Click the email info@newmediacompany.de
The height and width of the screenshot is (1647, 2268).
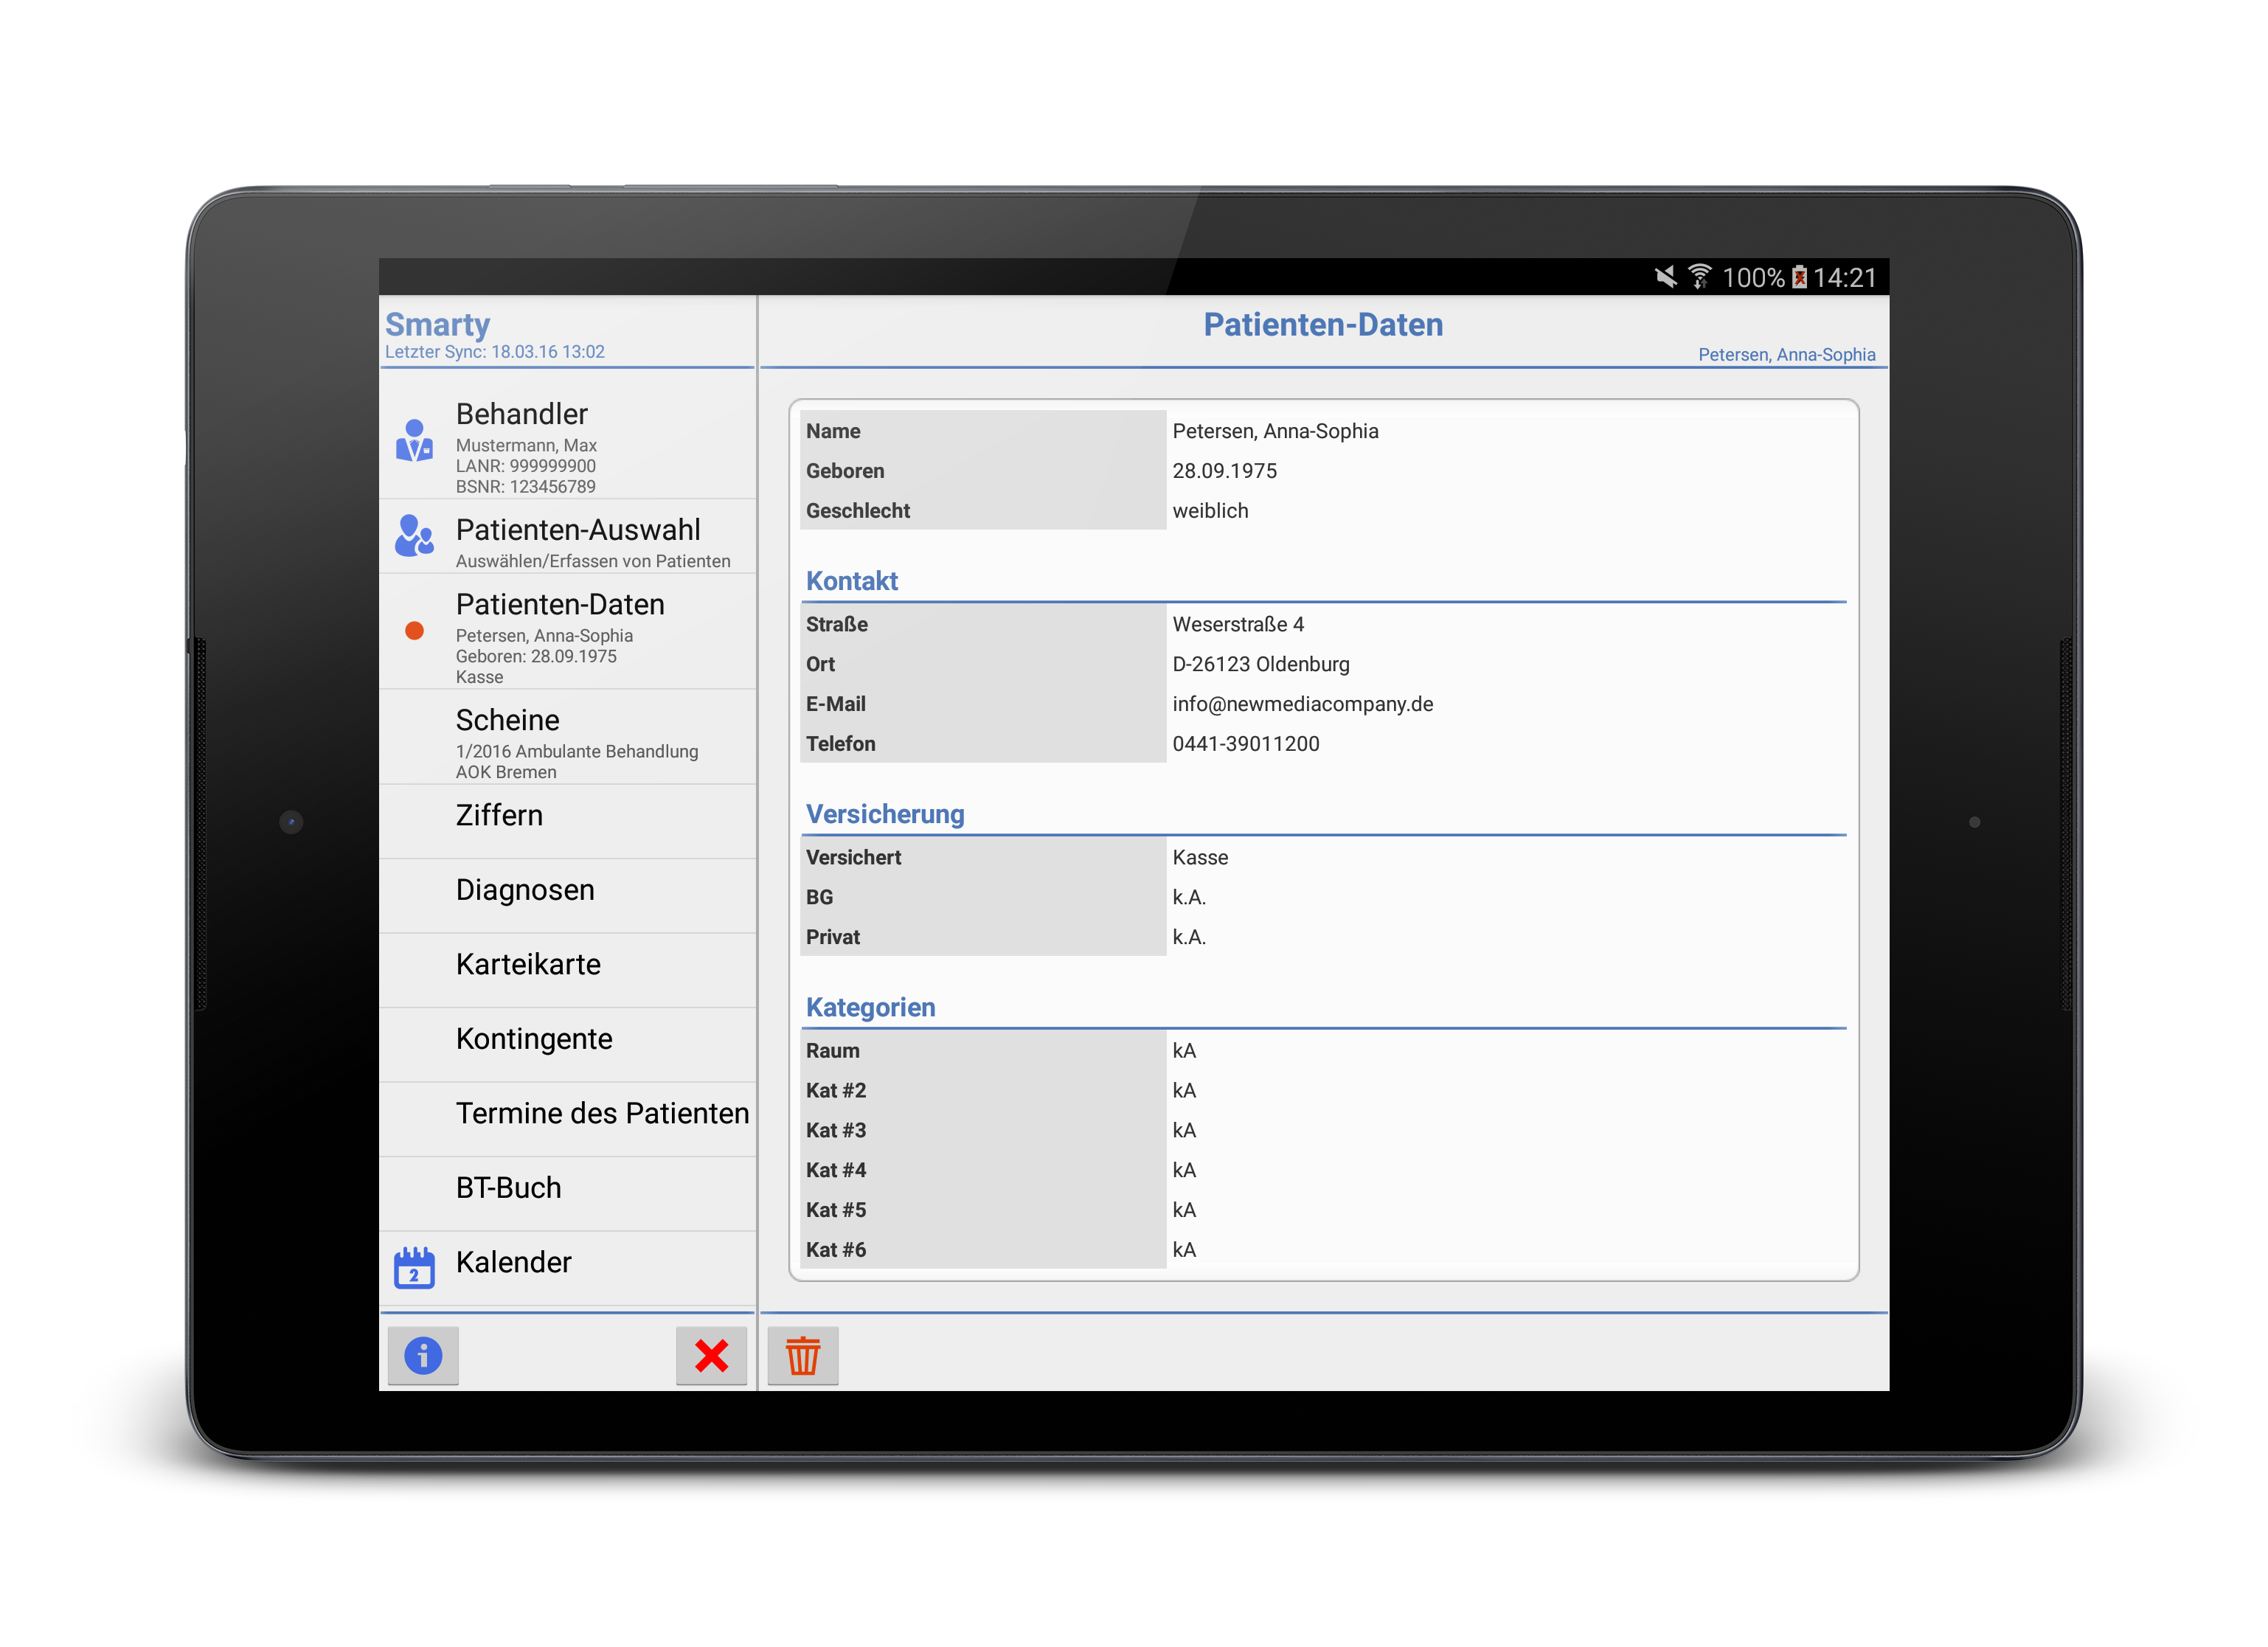point(1302,704)
